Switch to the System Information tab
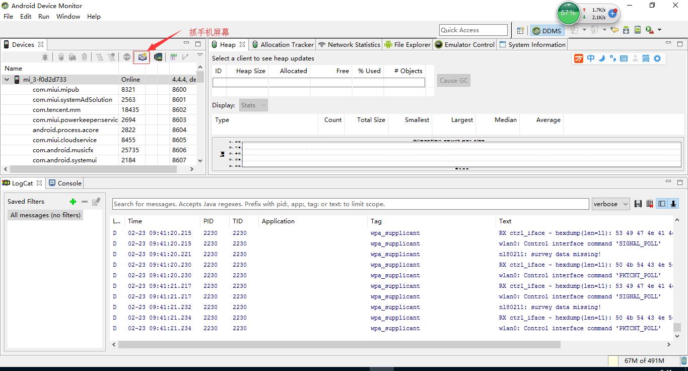This screenshot has height=371, width=688. tap(532, 44)
